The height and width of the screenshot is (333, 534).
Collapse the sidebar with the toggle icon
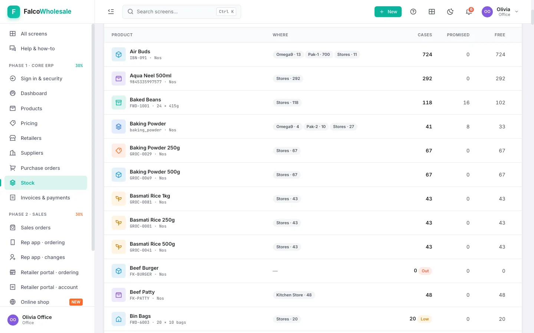pyautogui.click(x=111, y=11)
